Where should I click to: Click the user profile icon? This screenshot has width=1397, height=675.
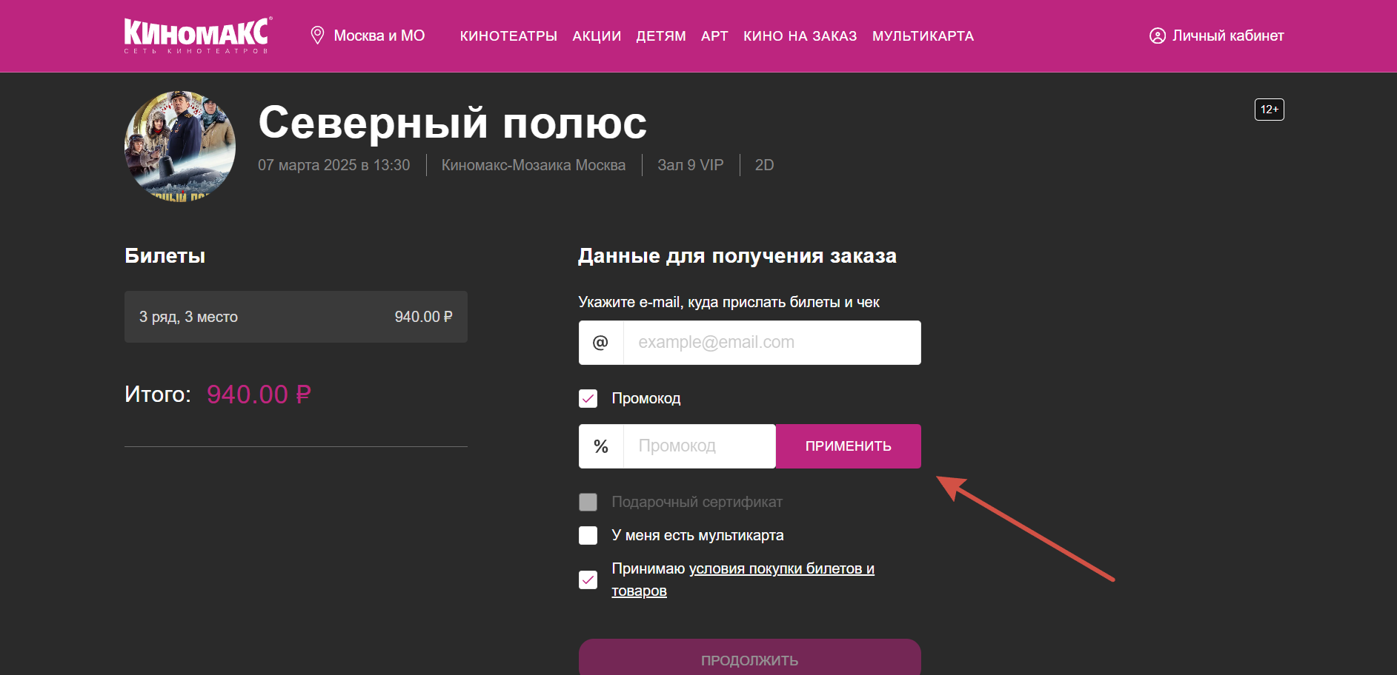[x=1157, y=36]
